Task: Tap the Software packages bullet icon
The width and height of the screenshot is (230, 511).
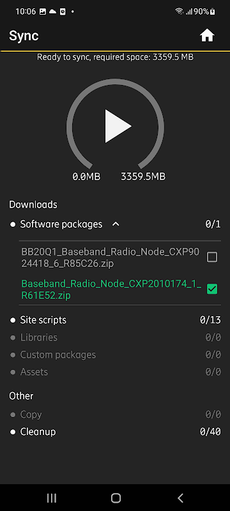Action: coord(13,225)
